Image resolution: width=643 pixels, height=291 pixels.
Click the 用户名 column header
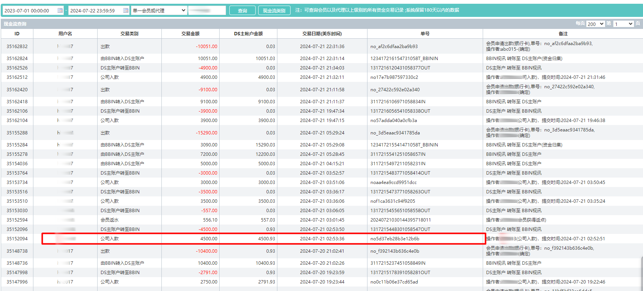pos(65,34)
